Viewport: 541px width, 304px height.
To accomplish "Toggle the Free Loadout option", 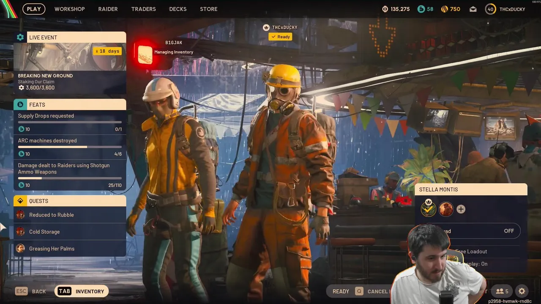I will (471, 251).
